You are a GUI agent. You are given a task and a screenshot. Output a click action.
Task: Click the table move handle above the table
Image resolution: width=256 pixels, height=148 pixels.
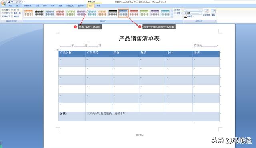pos(58,50)
